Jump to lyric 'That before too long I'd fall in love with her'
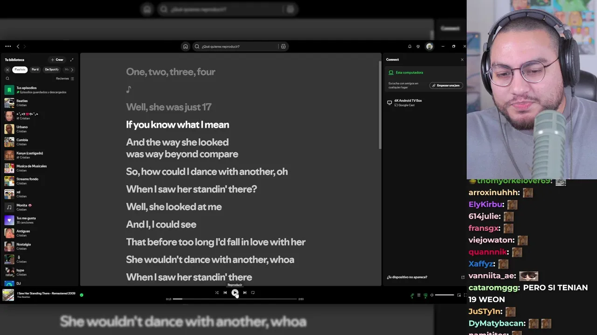Image resolution: width=597 pixels, height=335 pixels. click(x=215, y=242)
